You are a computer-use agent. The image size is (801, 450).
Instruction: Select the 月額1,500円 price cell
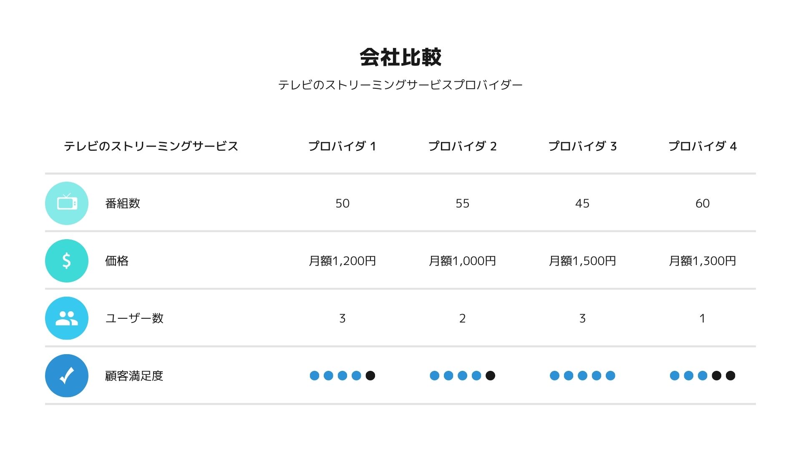coord(582,261)
